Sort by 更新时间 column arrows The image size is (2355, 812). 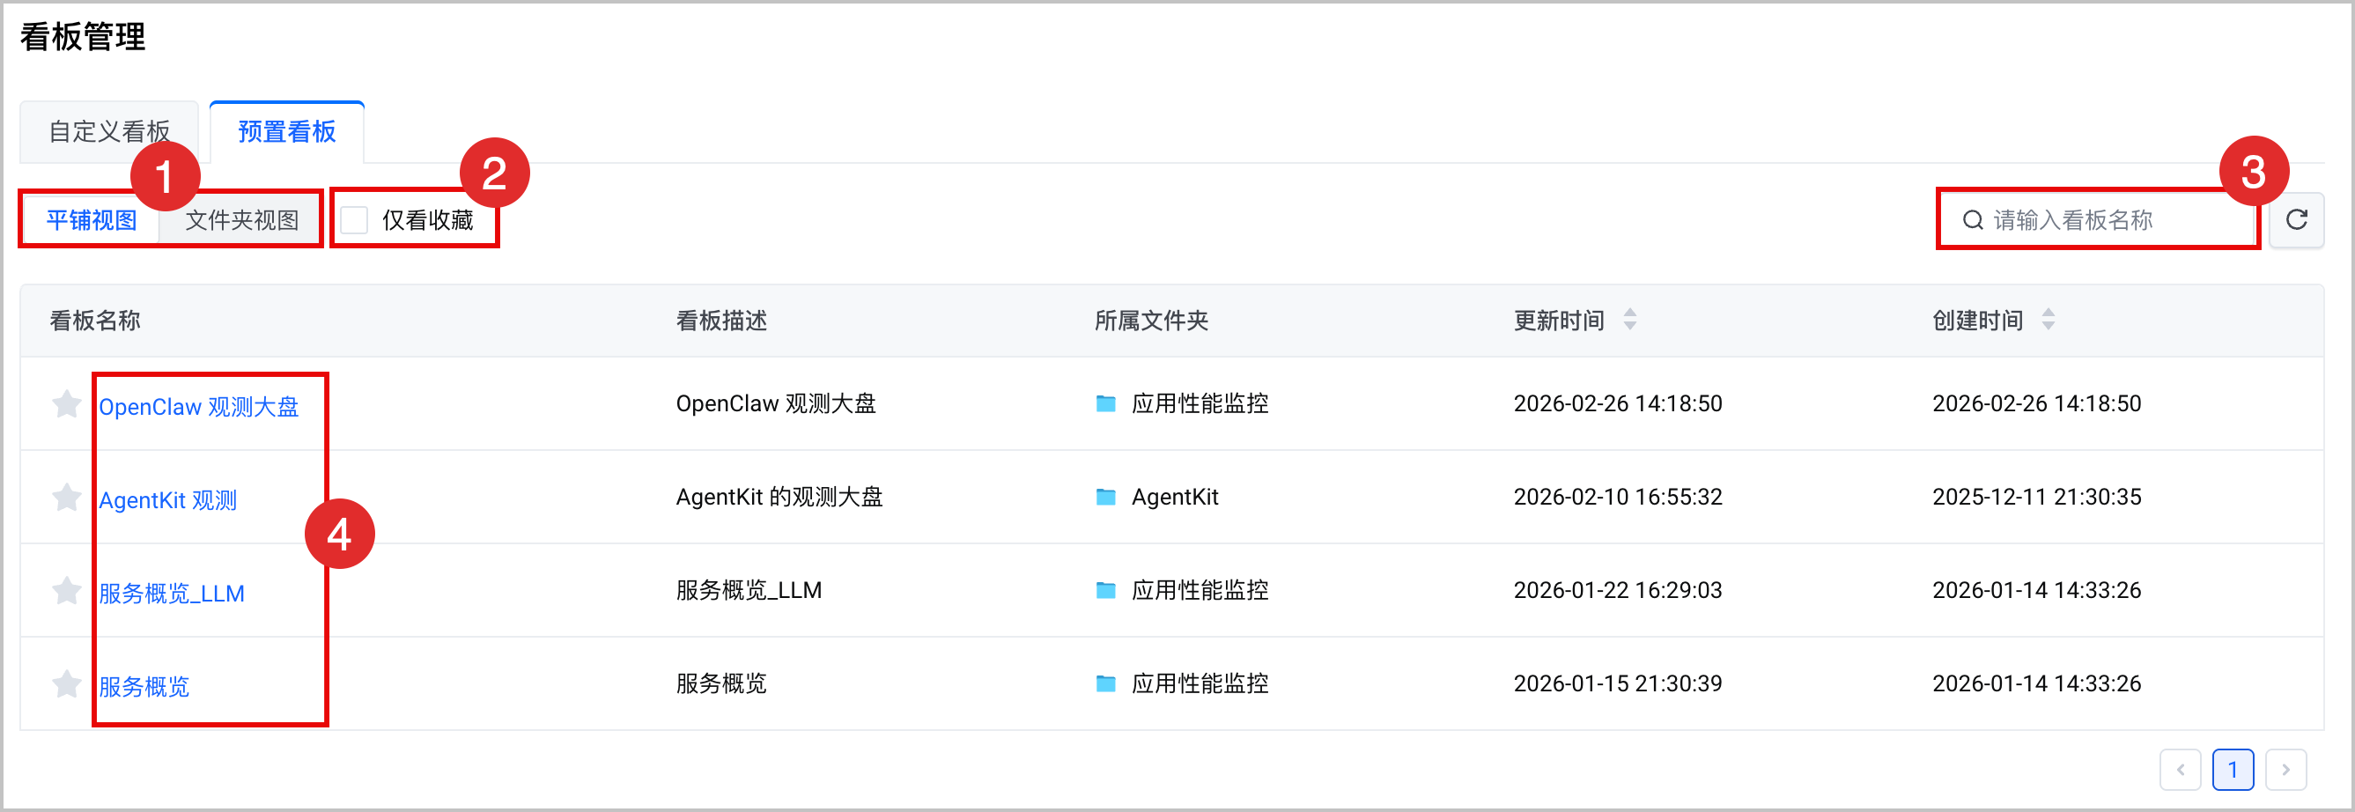click(x=1629, y=319)
